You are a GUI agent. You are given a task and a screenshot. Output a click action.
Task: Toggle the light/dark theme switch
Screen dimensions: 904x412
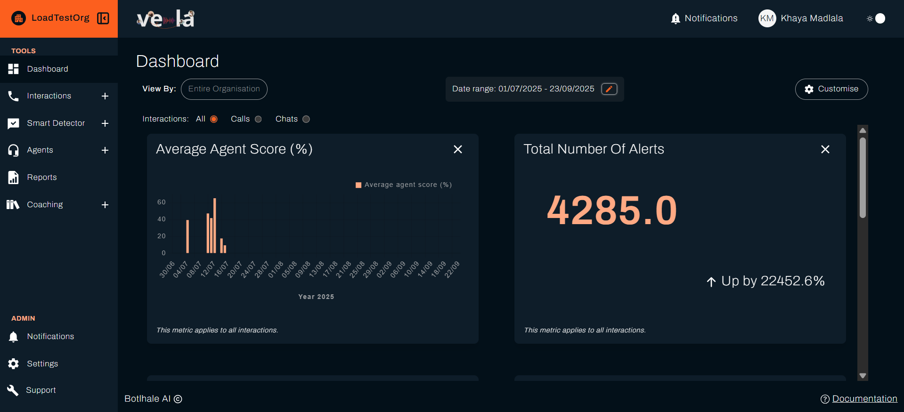point(876,18)
